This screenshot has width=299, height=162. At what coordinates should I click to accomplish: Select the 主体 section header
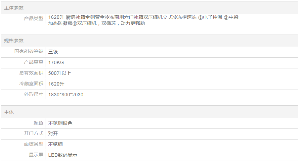tap(9, 112)
